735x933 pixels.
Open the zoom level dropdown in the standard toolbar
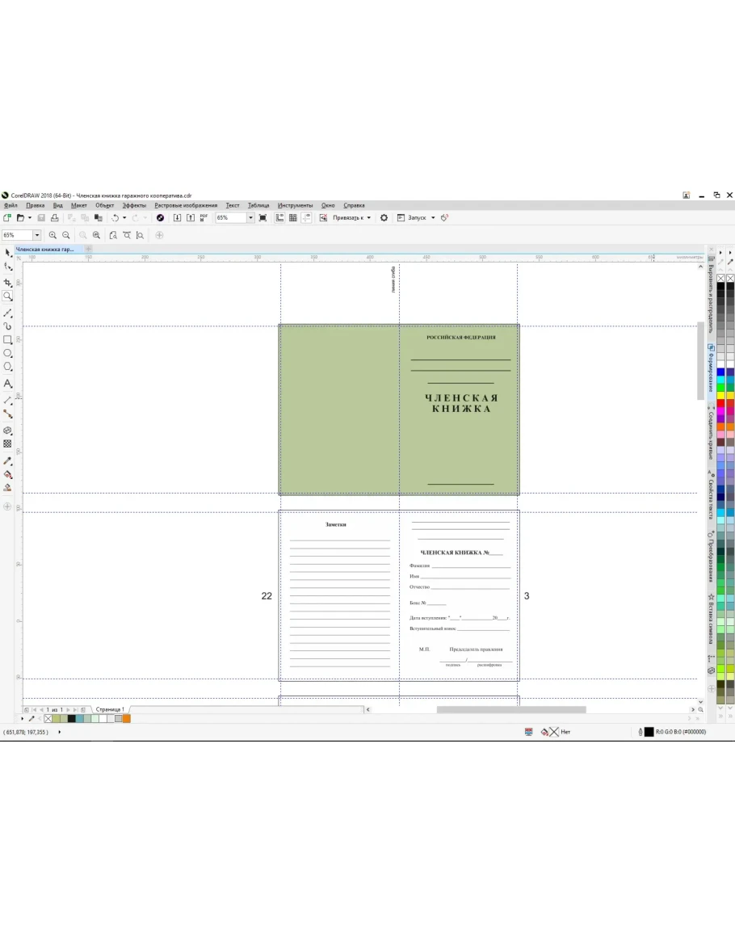point(250,218)
